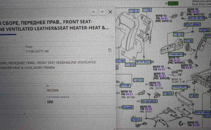Close the part details panel

pos(110,12)
